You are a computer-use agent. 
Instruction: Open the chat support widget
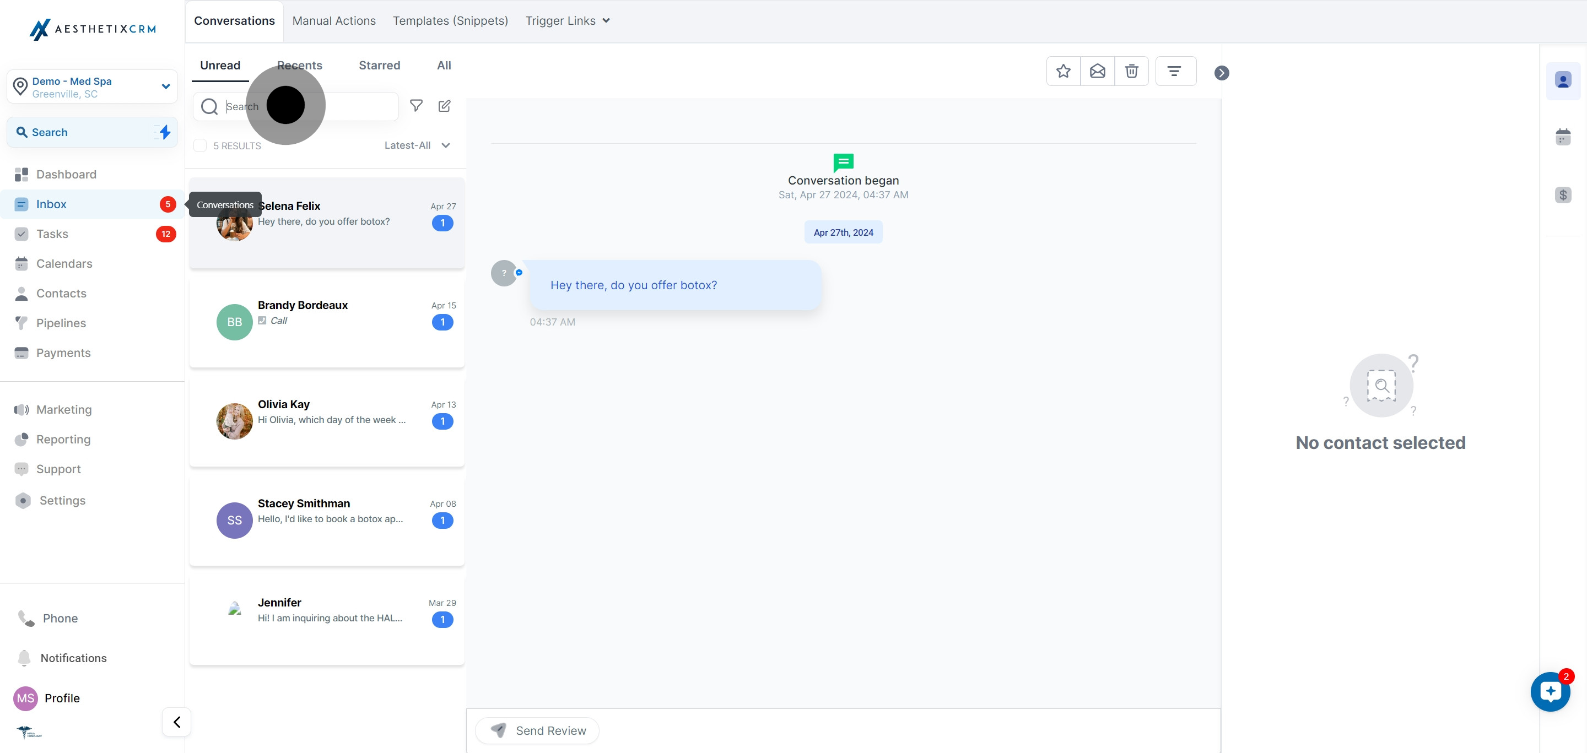(x=1550, y=691)
